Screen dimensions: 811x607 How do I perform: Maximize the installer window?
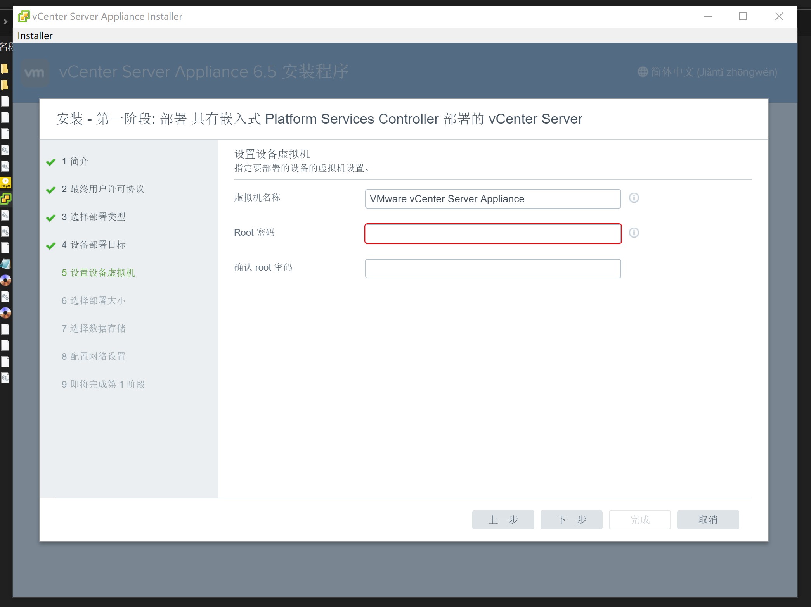(743, 16)
